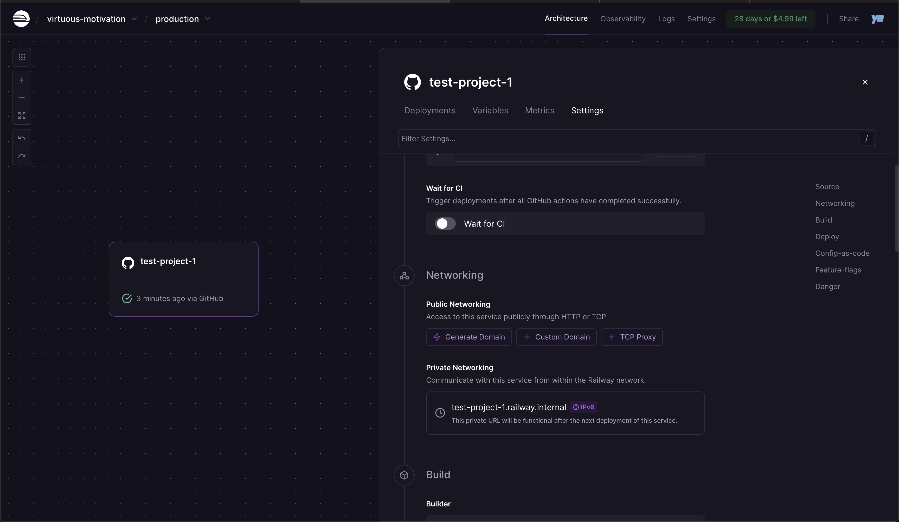Close the test-project-1 service panel

click(x=865, y=82)
